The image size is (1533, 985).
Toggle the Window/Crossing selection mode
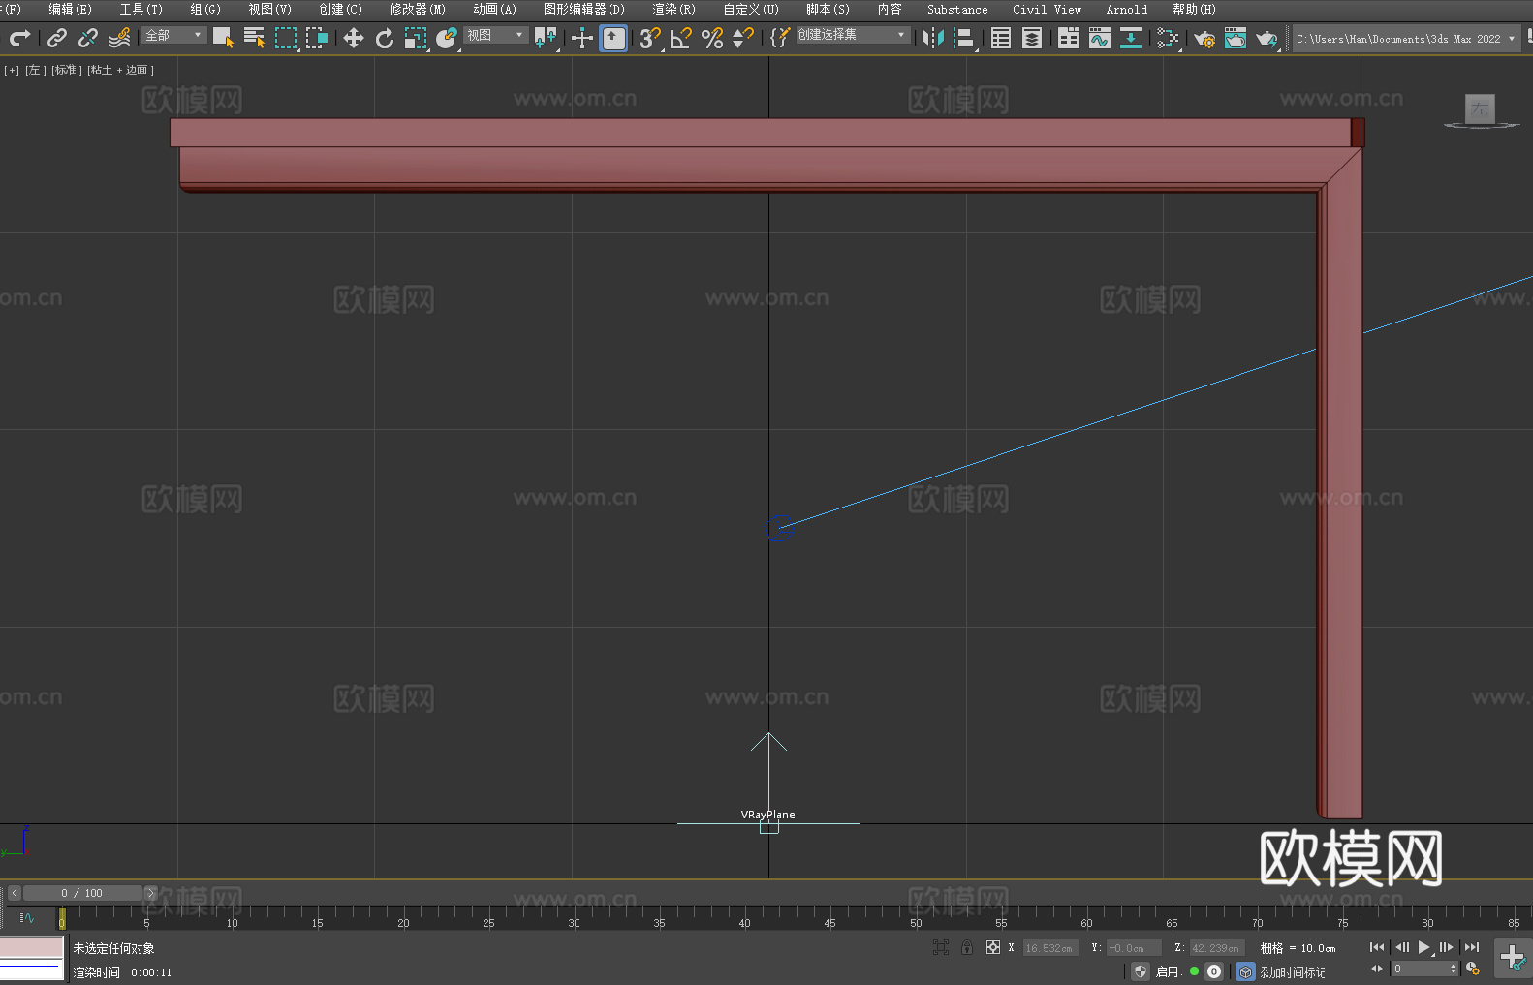317,38
